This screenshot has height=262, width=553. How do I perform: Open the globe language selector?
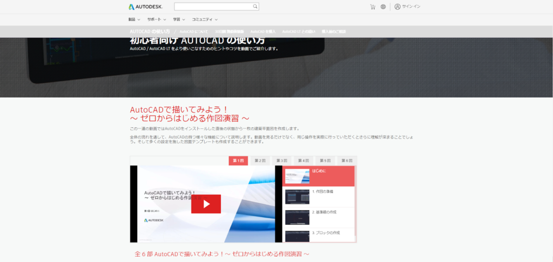point(383,6)
